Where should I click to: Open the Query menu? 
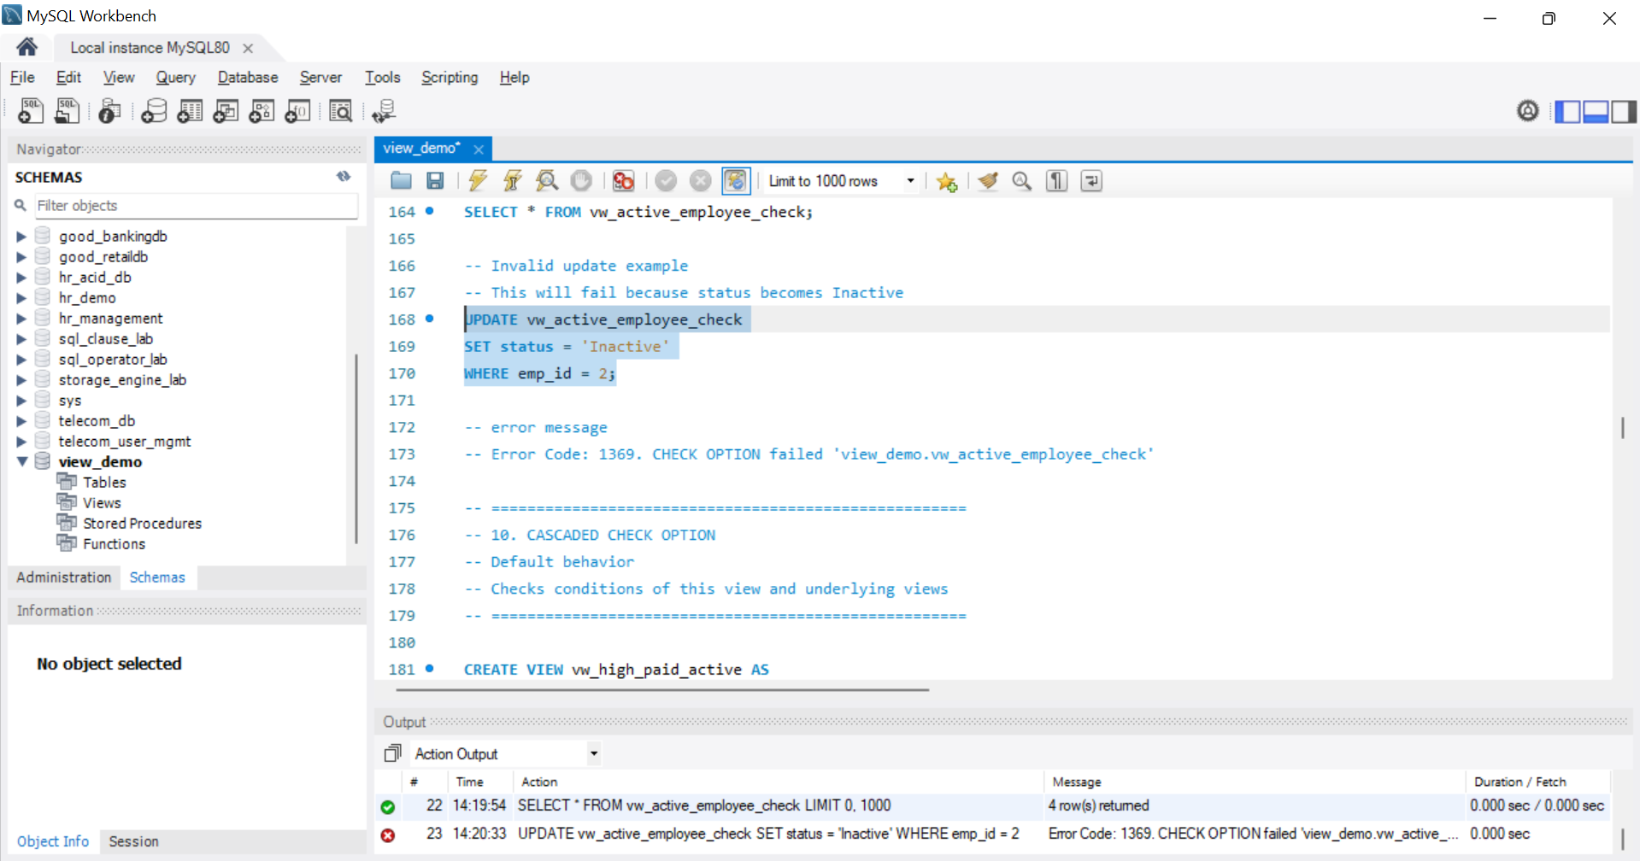175,77
